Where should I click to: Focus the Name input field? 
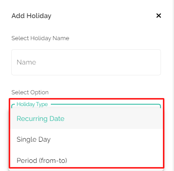click(86, 62)
